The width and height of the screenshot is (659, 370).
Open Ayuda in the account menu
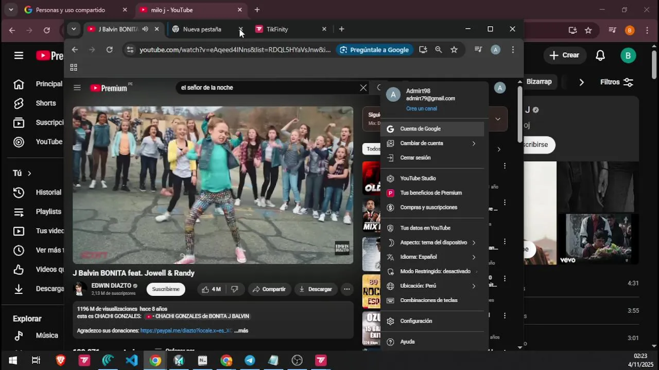[432, 342]
